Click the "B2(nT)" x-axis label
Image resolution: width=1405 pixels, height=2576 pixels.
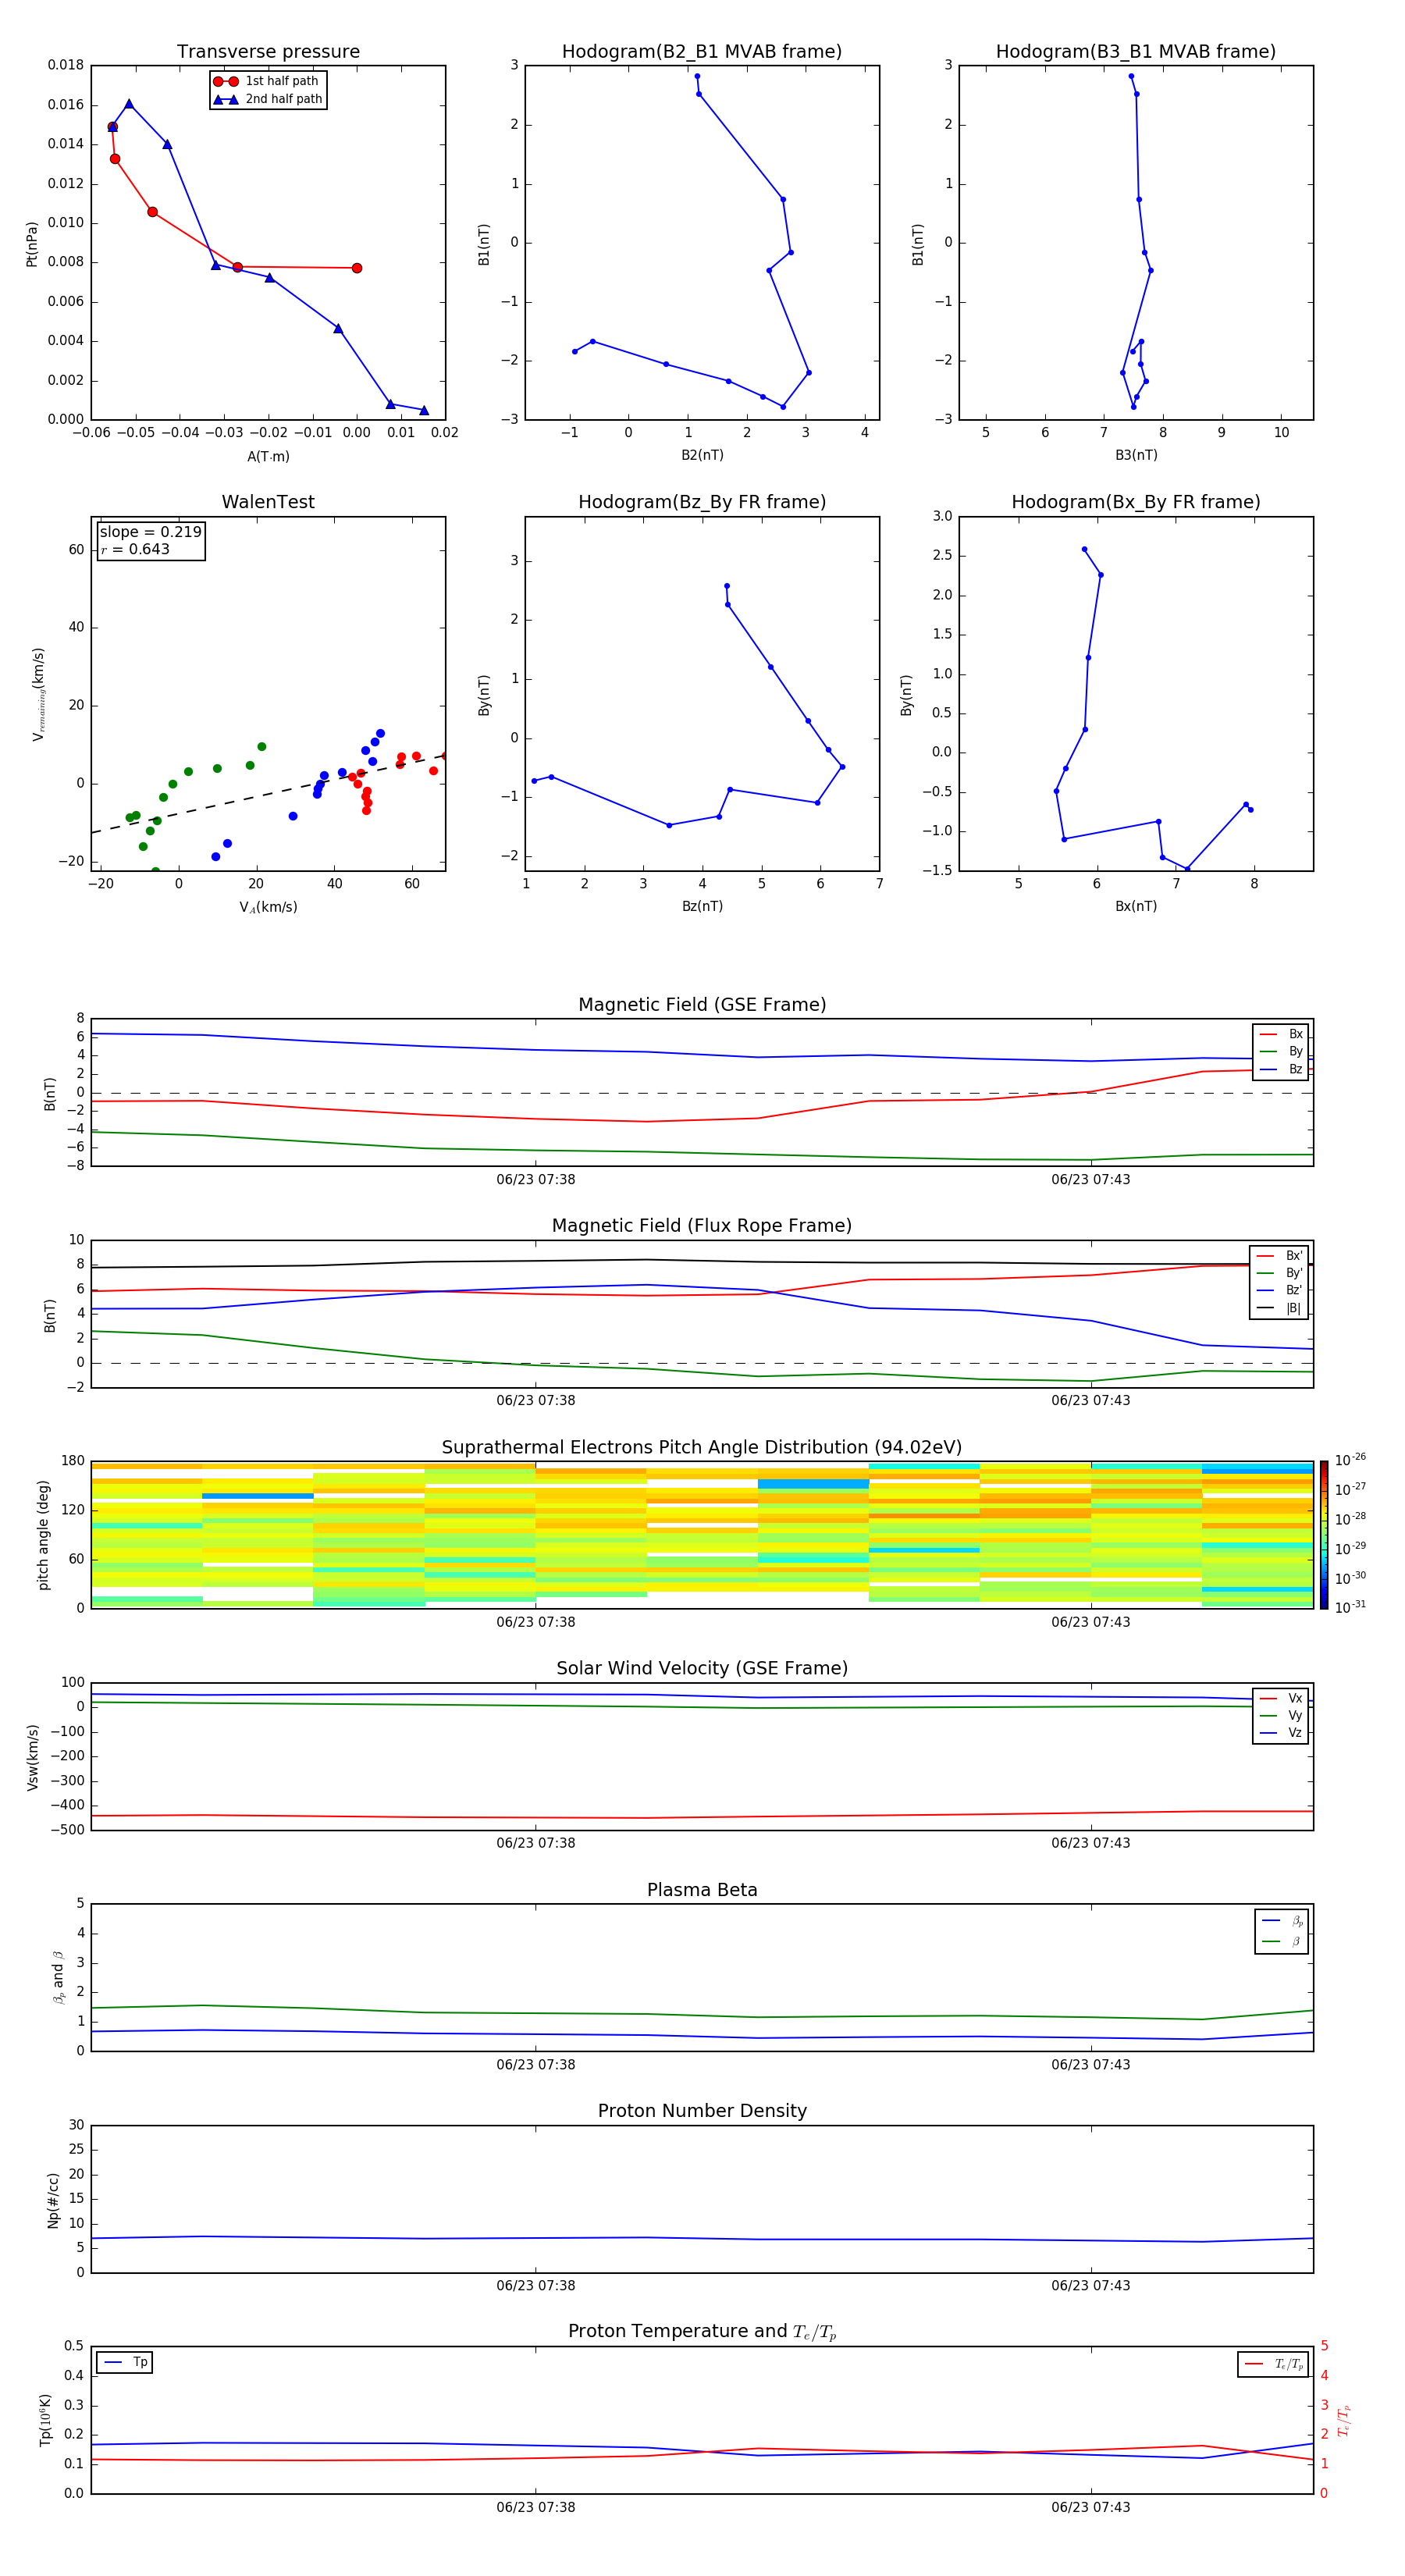point(702,455)
